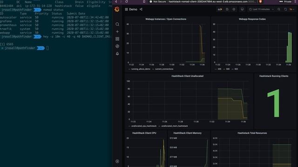Open Hashistack Running Clients panel menu
The height and width of the screenshot is (167, 298).
(x=274, y=76)
